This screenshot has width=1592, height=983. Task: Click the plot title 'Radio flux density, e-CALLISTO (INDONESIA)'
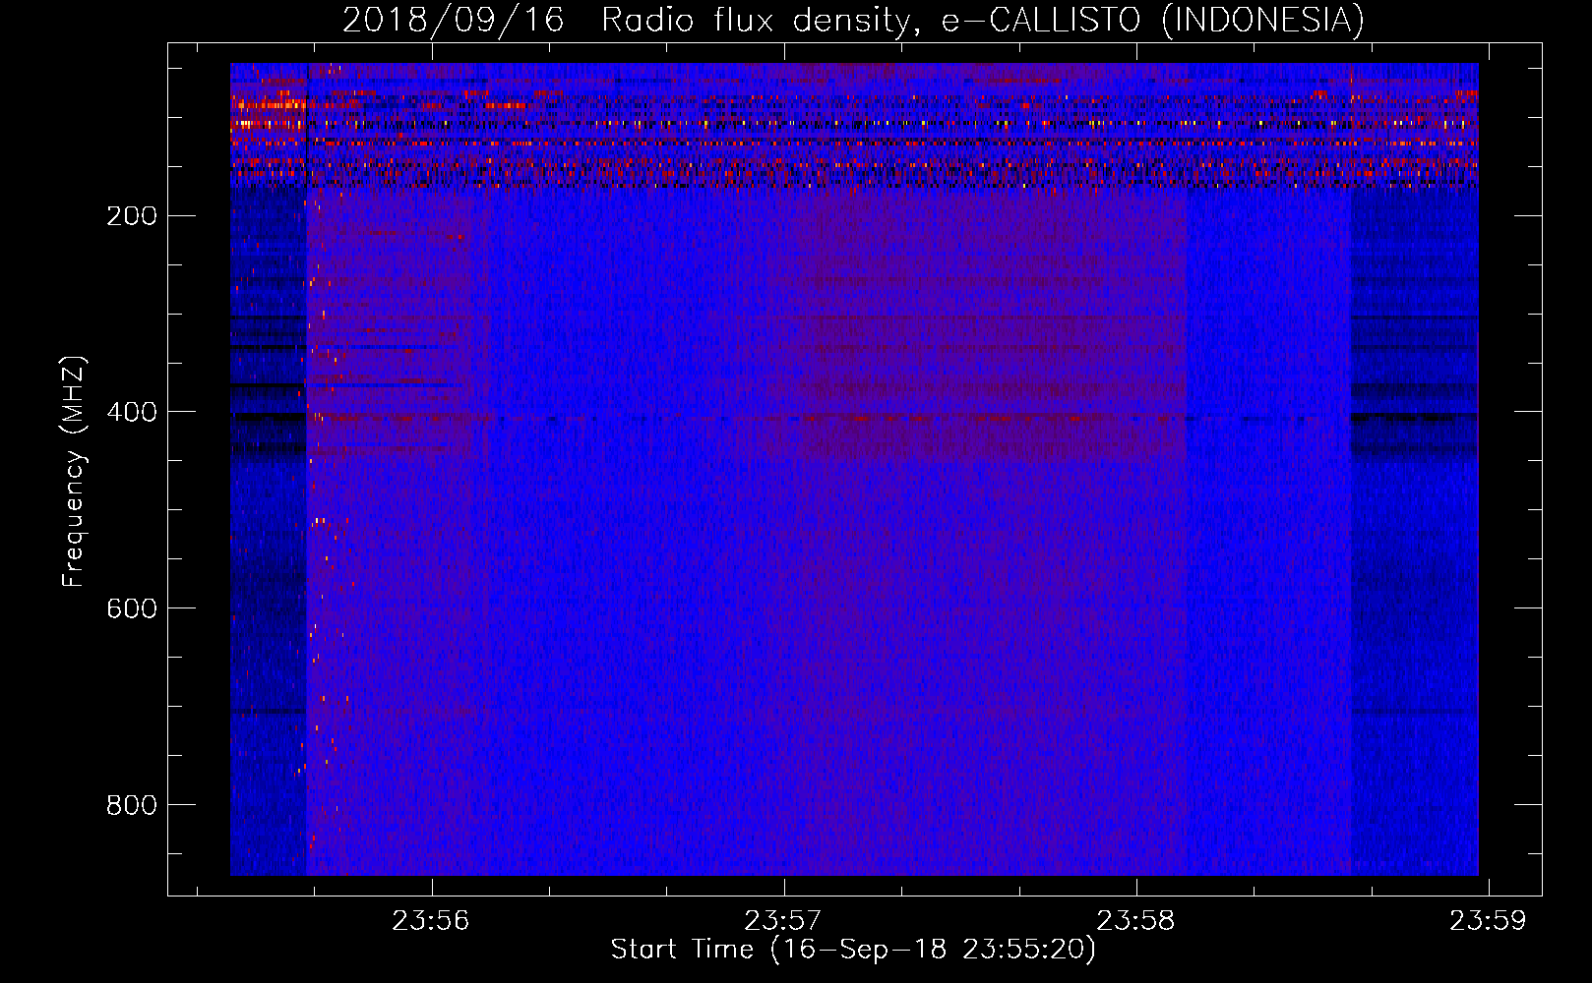tap(983, 20)
